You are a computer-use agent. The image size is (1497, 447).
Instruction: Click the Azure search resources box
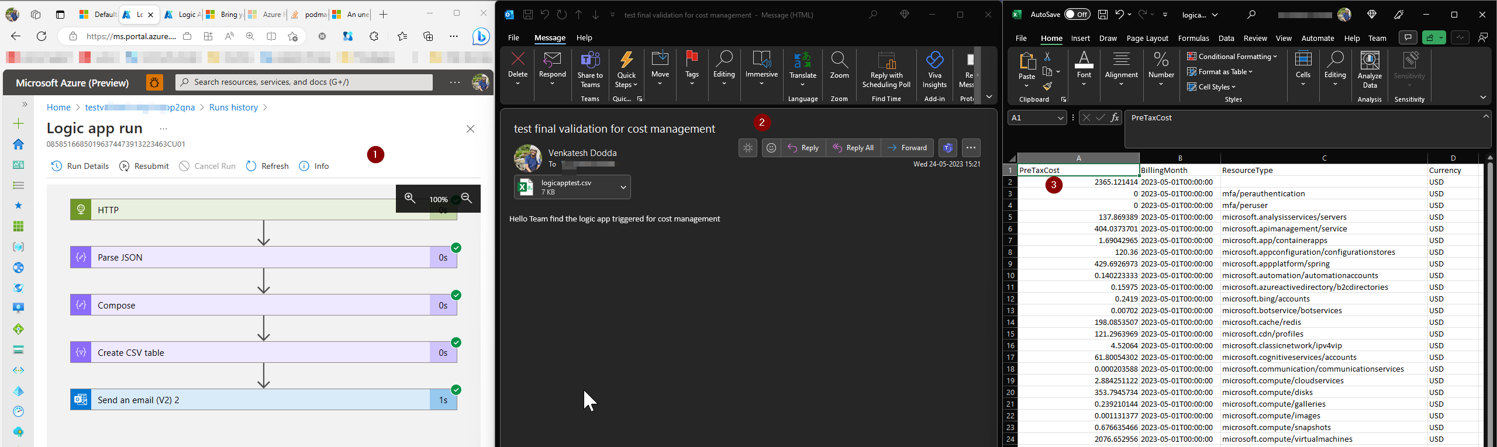(304, 82)
